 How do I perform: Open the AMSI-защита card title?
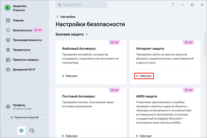coord(147,96)
